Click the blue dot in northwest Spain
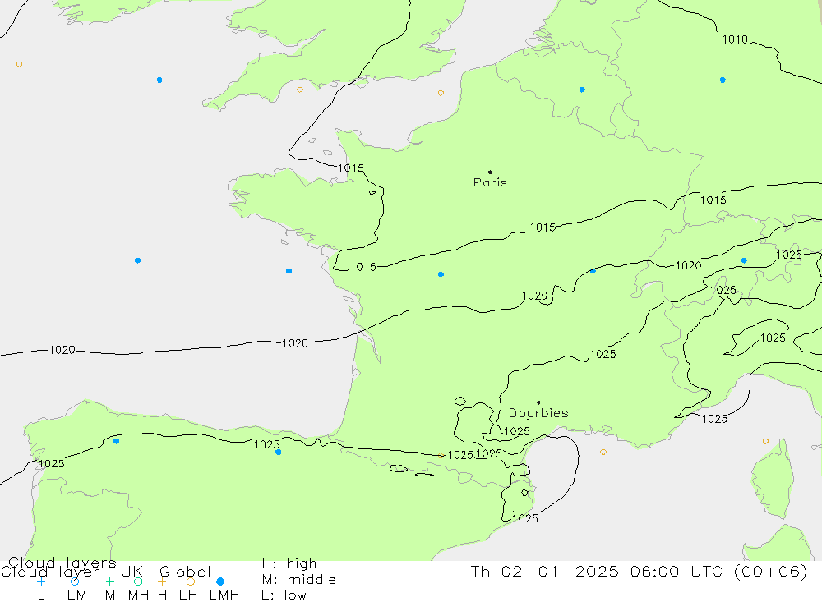The height and width of the screenshot is (602, 822). pyautogui.click(x=117, y=441)
